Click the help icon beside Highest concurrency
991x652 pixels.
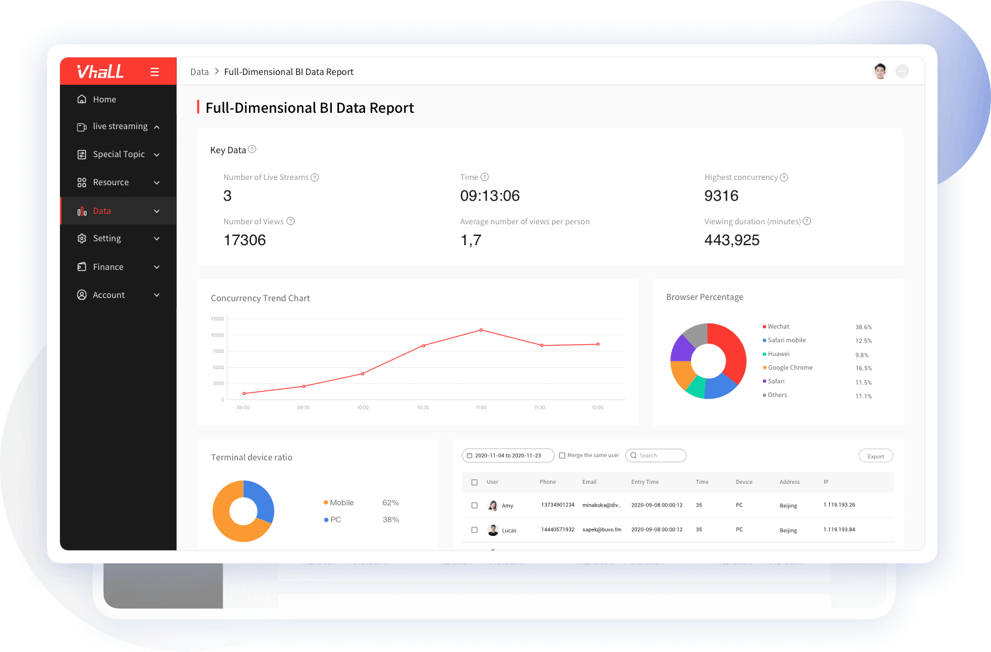point(784,177)
